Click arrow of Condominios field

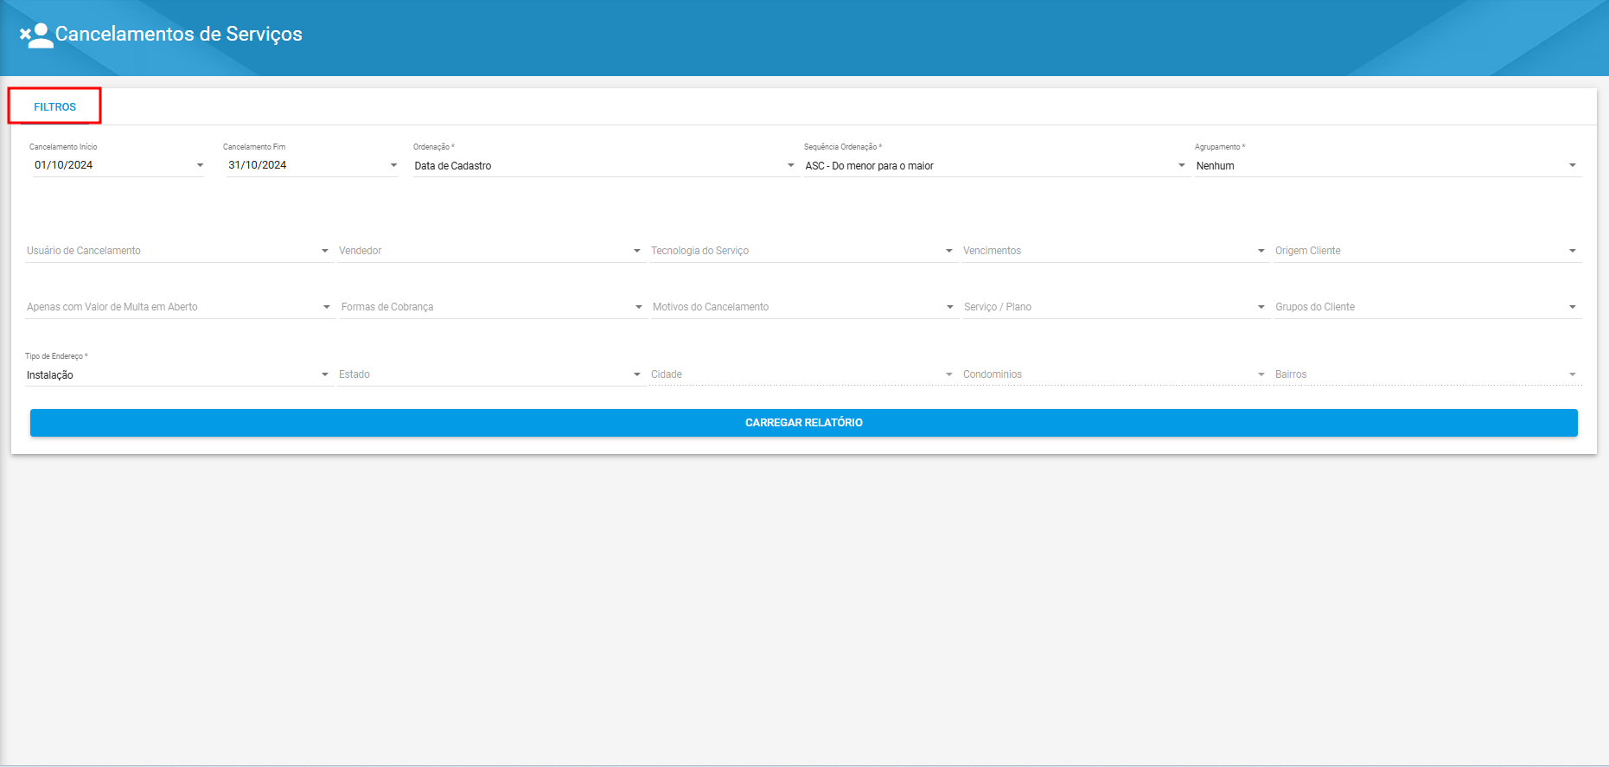tap(1261, 374)
